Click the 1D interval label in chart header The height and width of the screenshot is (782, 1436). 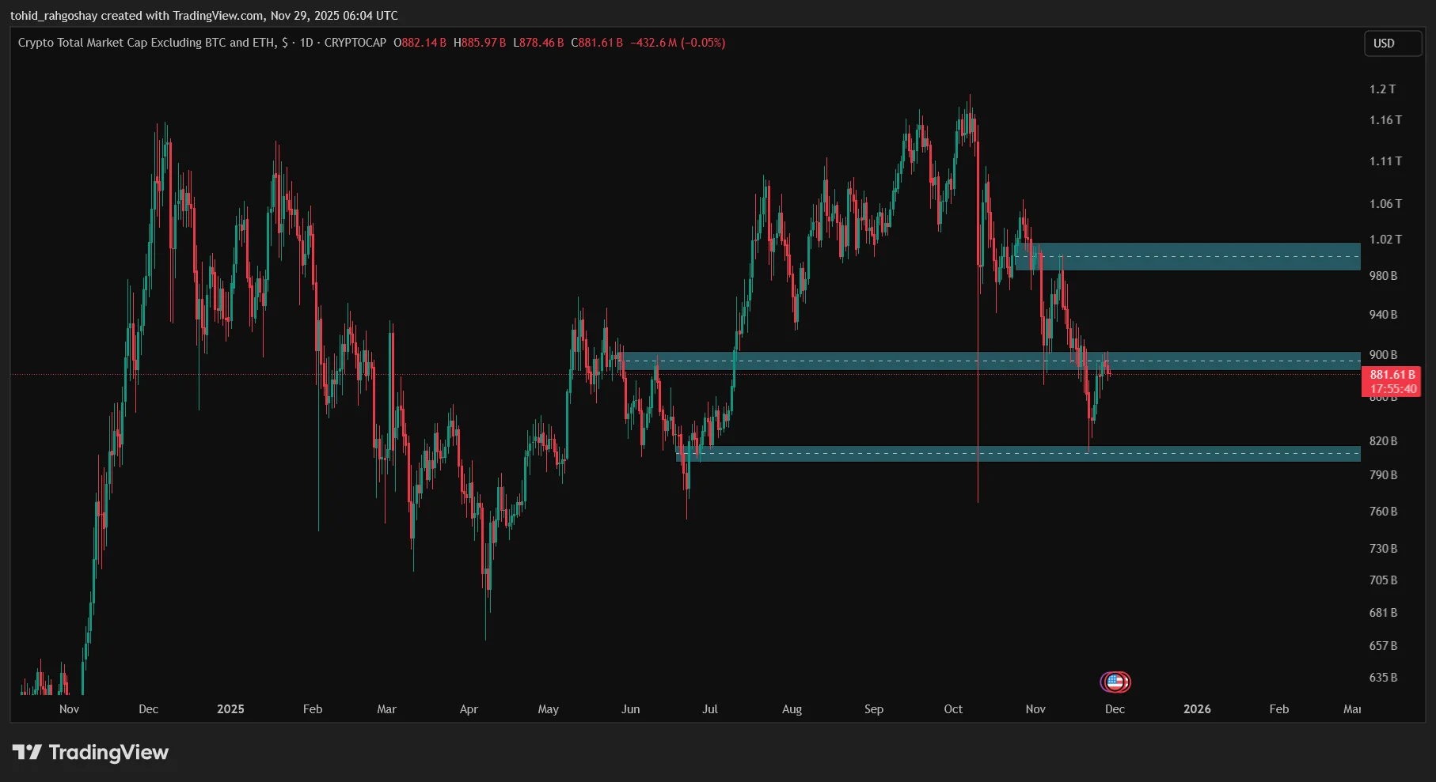(306, 43)
